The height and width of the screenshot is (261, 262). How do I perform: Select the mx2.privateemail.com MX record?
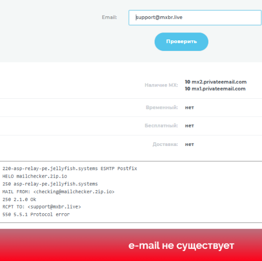(216, 82)
